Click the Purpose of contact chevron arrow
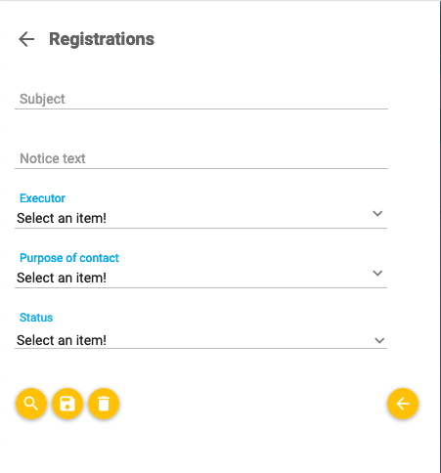 point(377,274)
